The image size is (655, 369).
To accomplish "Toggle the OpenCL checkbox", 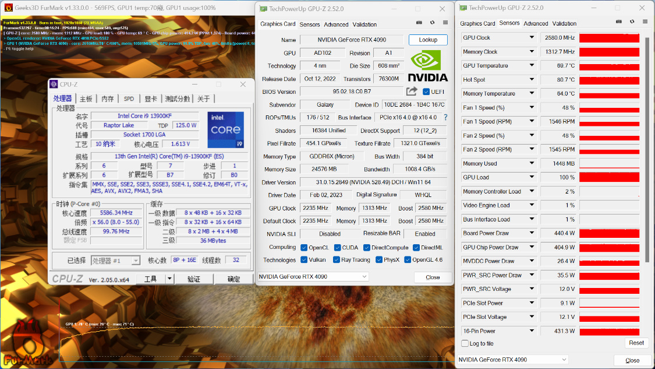I will 304,248.
